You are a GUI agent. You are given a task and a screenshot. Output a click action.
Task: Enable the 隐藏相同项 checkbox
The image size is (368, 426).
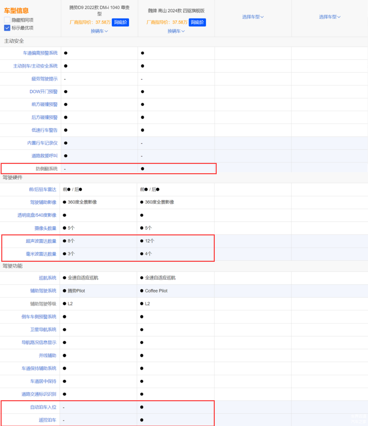point(7,20)
